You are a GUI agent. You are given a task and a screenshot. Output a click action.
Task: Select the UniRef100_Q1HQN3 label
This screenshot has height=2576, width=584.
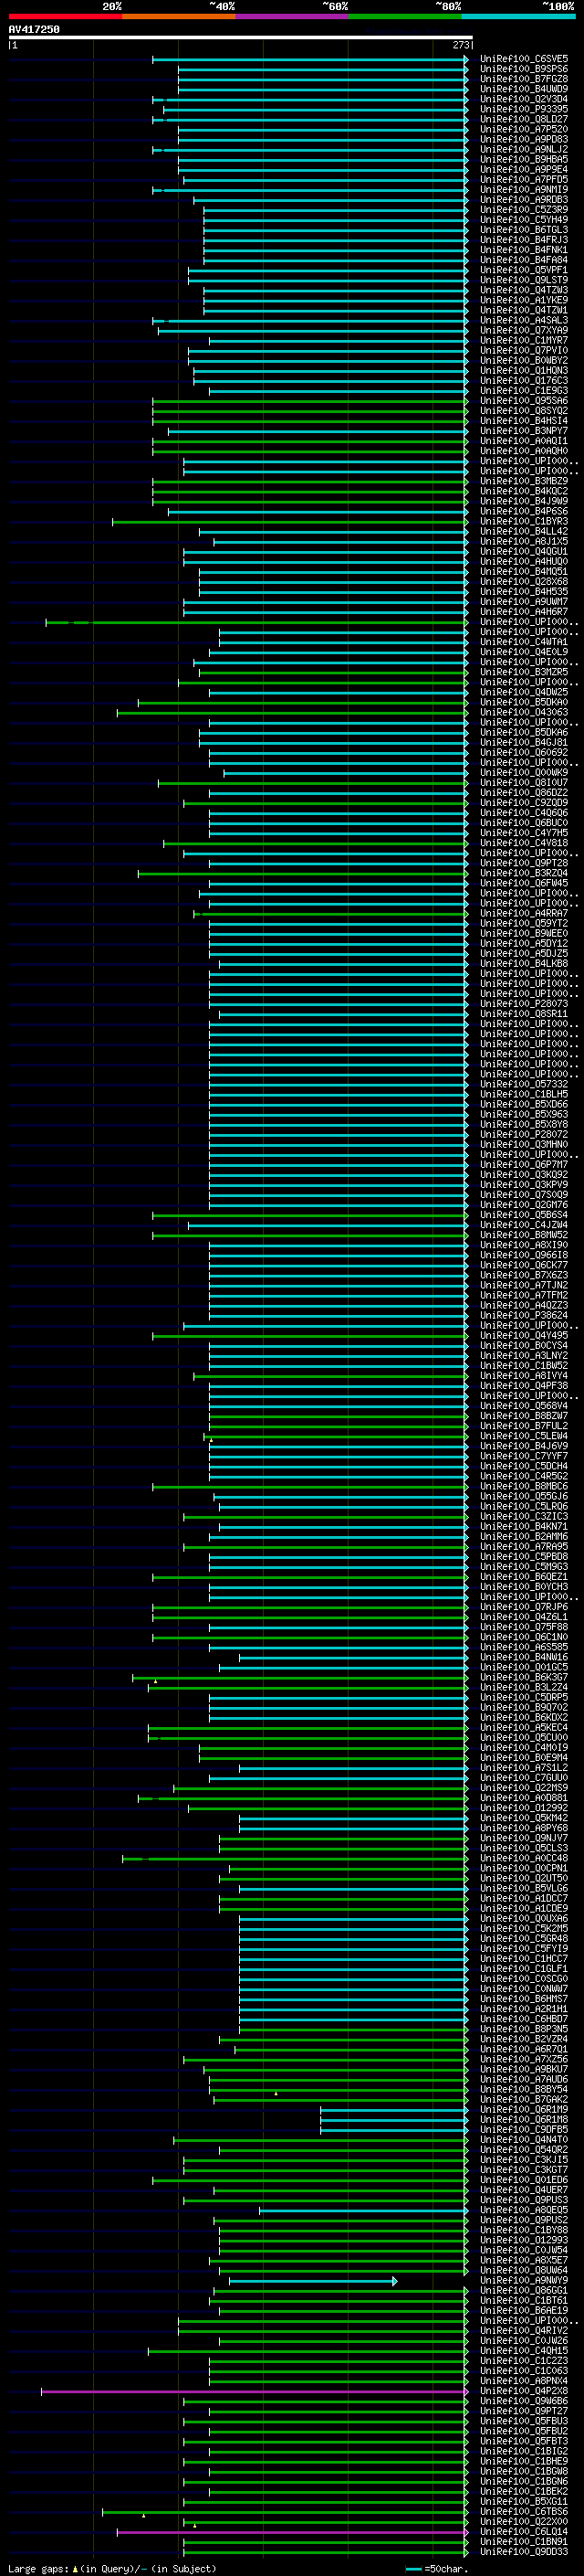pos(524,370)
